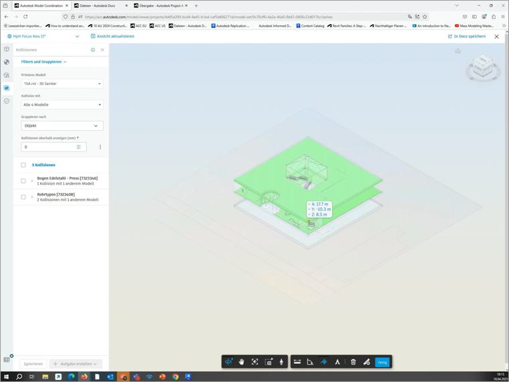Click the 3 Kollisionen link

44,165
